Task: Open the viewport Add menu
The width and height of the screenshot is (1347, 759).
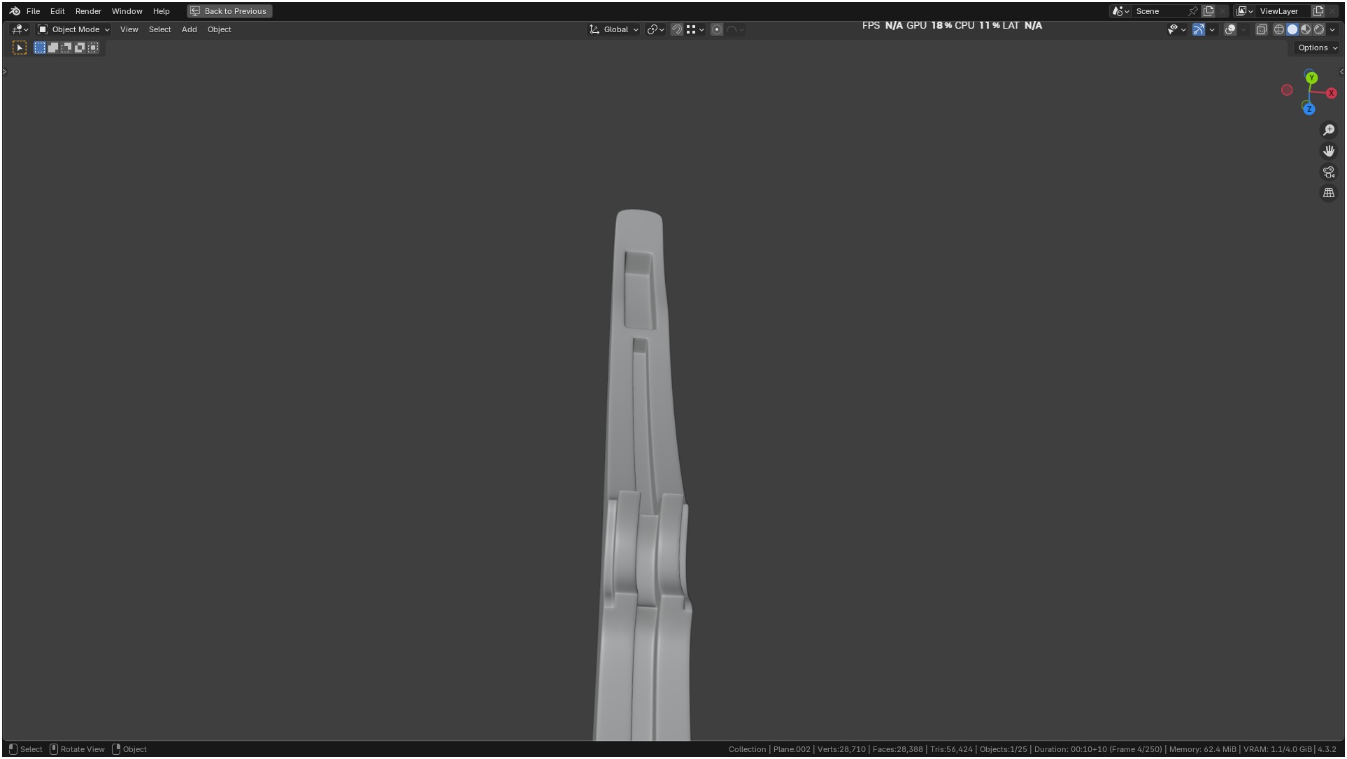Action: point(189,29)
